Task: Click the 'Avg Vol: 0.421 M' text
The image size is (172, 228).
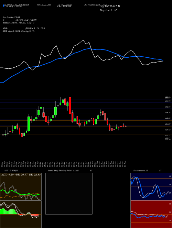Action: point(110,6)
